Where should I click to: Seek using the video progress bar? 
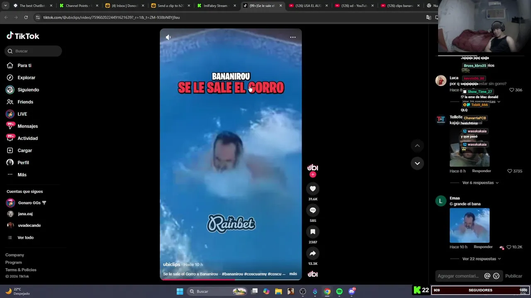coord(231,279)
